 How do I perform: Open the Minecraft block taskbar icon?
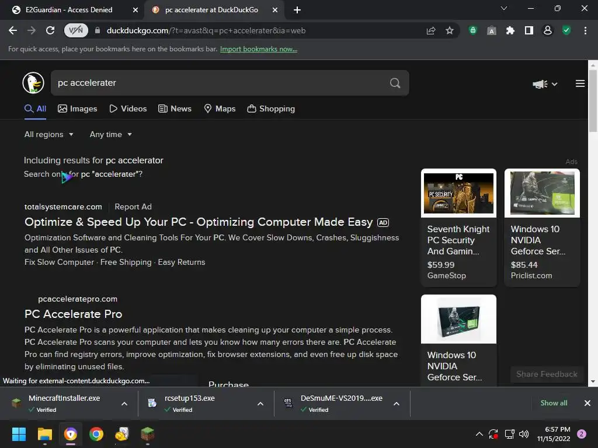[148, 434]
